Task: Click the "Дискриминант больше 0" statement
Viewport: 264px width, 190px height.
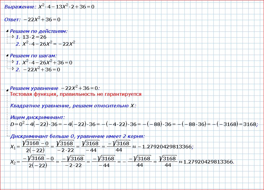Action: click(77, 136)
